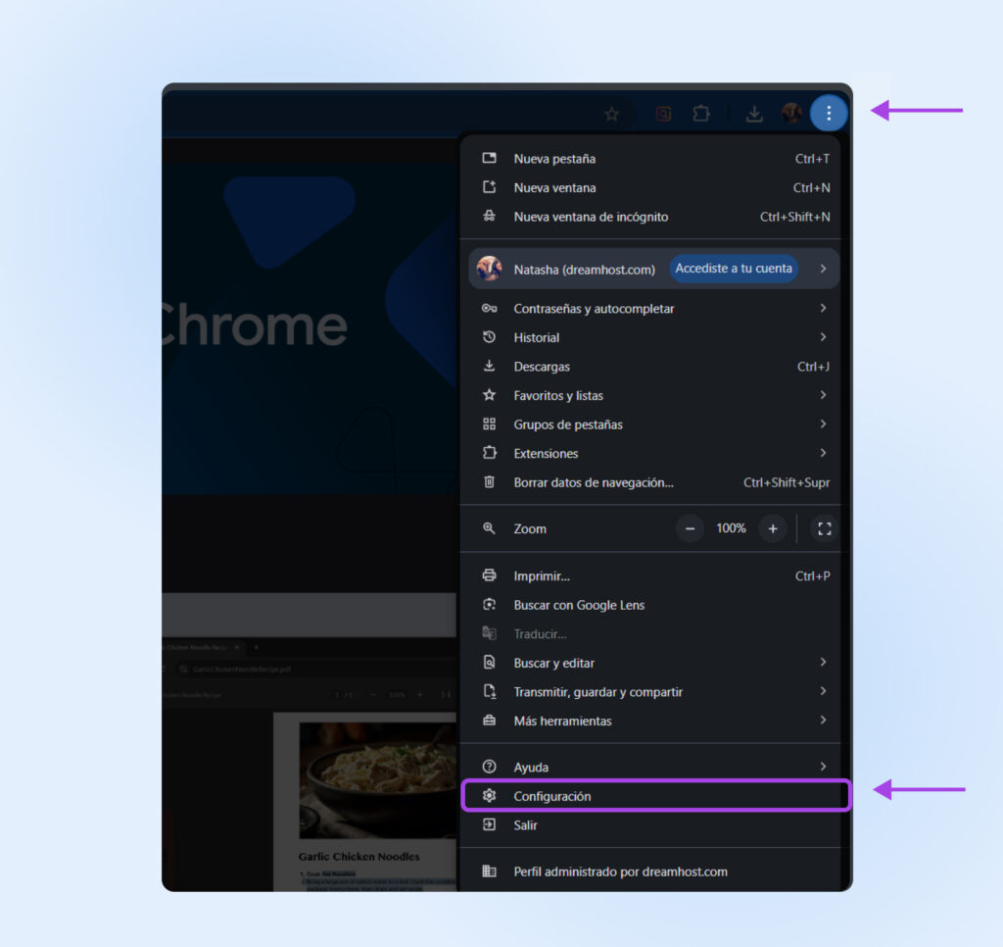Click the Downloads tray icon in the toolbar

point(754,114)
